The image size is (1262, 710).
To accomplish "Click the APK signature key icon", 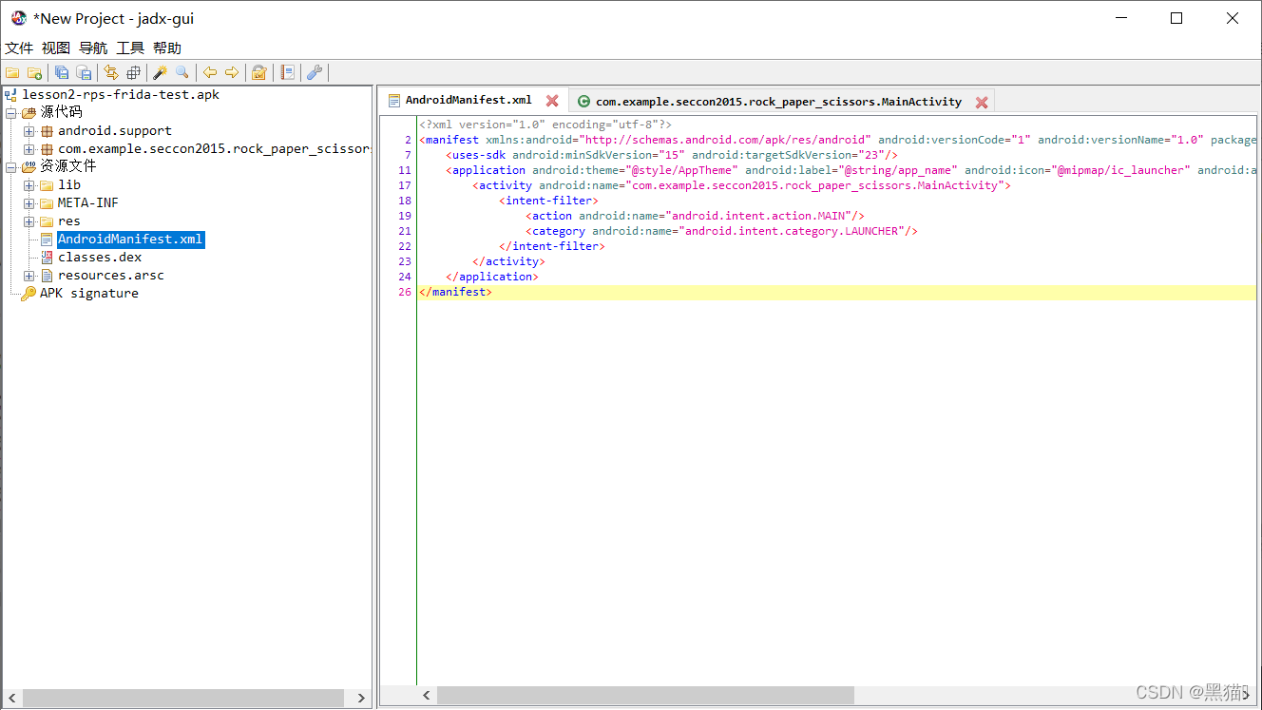I will point(29,294).
